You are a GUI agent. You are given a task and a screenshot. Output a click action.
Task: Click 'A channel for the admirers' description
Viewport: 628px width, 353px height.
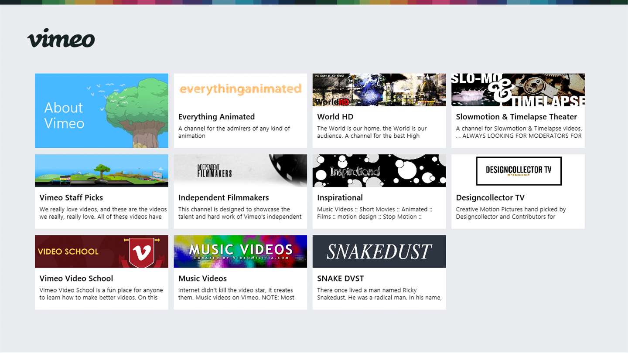pyautogui.click(x=234, y=132)
